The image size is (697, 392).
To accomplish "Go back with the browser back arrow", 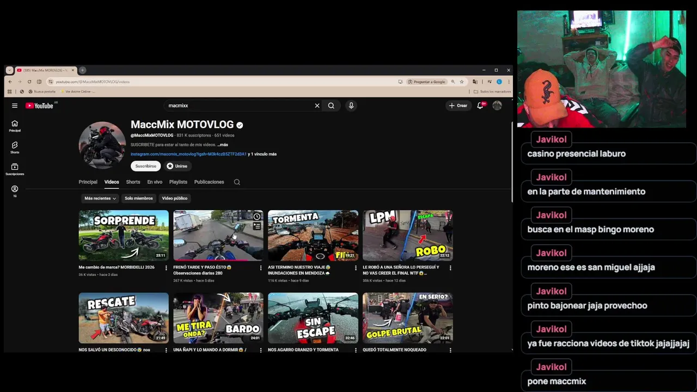I will [x=10, y=82].
